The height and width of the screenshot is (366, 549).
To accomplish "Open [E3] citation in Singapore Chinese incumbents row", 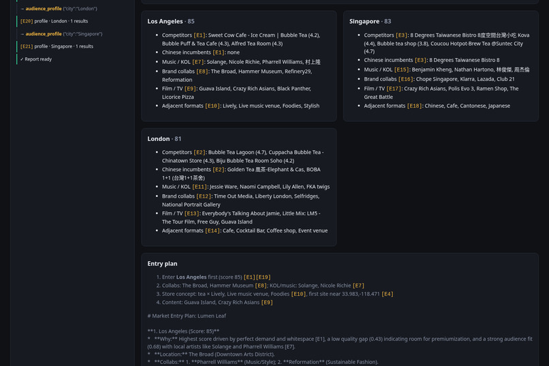I will pos(420,60).
